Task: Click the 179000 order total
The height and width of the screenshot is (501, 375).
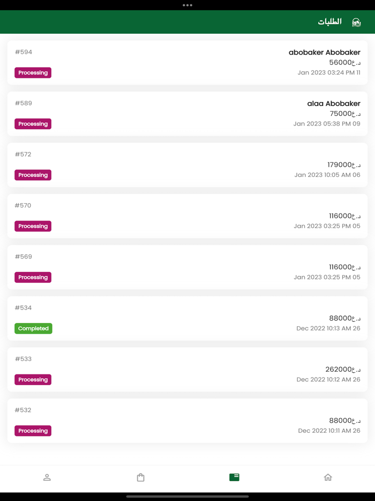Action: pyautogui.click(x=343, y=165)
